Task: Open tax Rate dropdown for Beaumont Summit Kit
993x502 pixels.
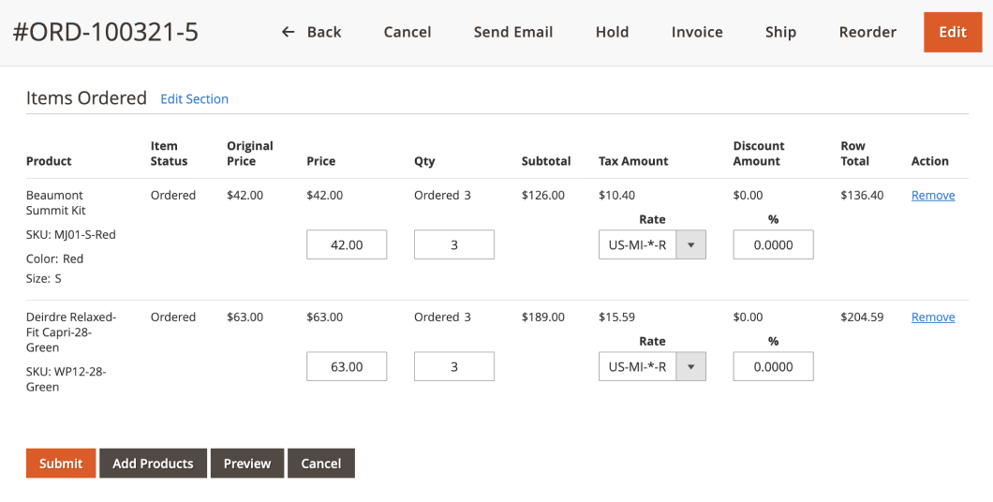Action: 652,244
